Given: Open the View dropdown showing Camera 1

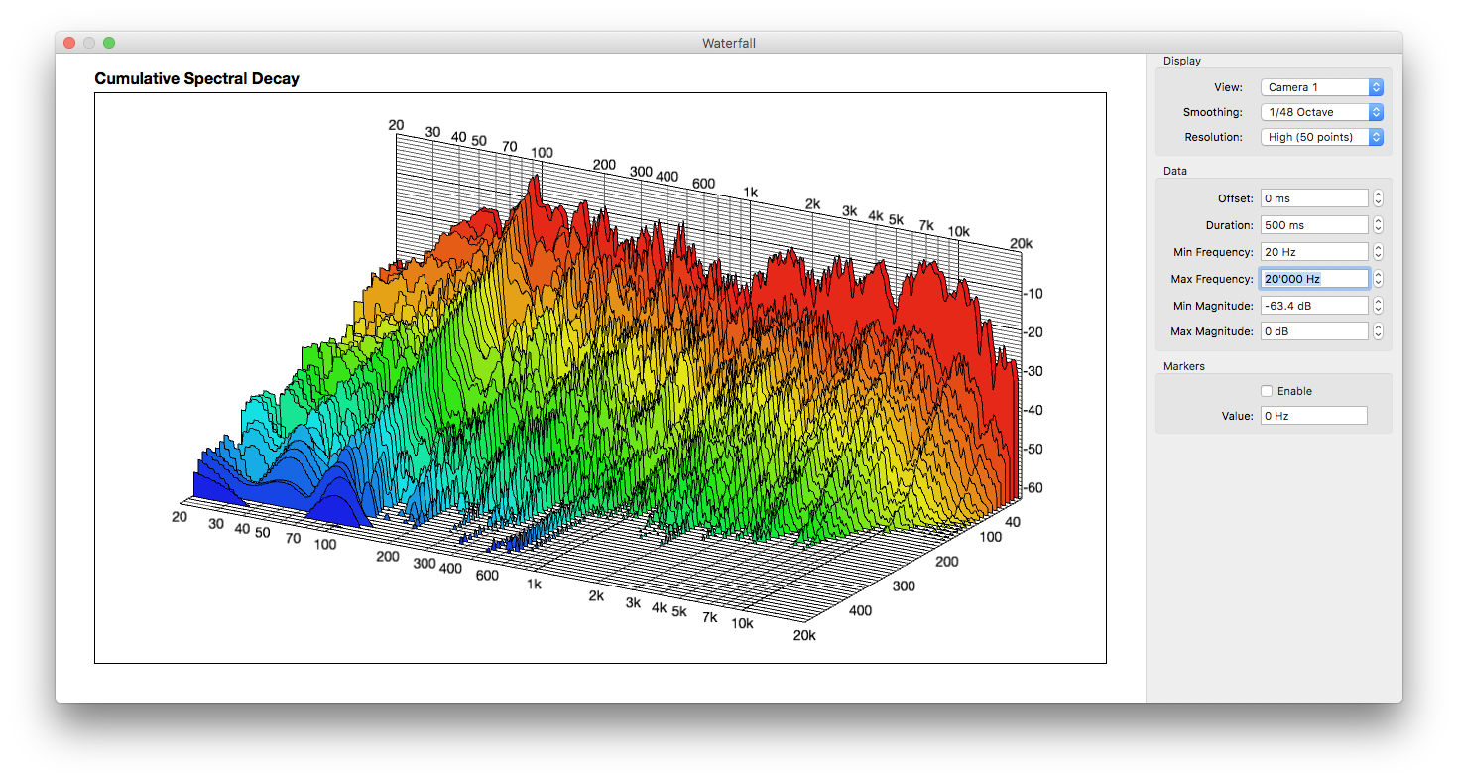Looking at the screenshot, I should coord(1322,87).
